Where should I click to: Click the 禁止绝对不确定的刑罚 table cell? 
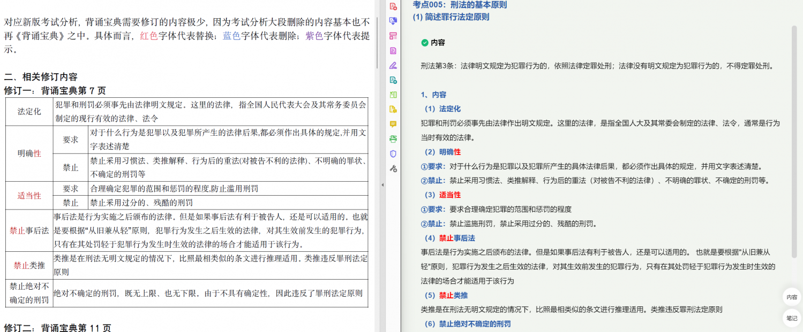click(x=29, y=294)
